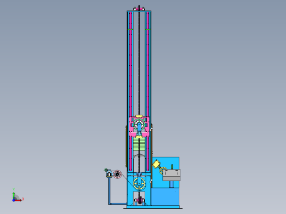286x214 pixels.
Task: Select the gray control box
Action: coord(172,175)
